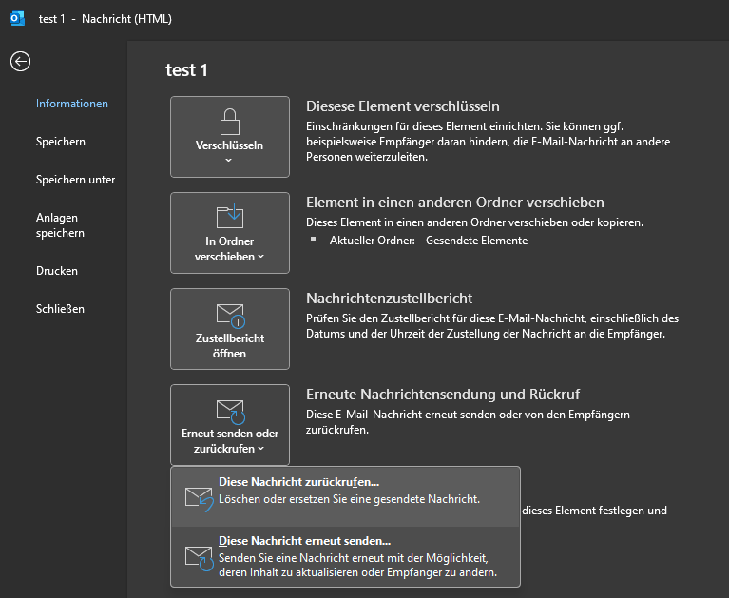This screenshot has height=598, width=729.
Task: Choose Speichern unter in the sidebar
Action: [x=75, y=180]
